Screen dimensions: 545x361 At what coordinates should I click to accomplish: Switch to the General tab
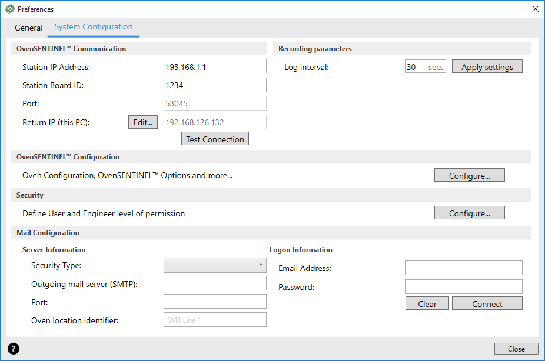[28, 28]
